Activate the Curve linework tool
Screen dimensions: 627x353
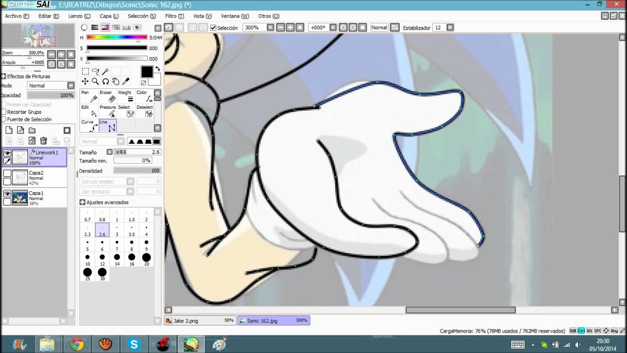[x=89, y=126]
